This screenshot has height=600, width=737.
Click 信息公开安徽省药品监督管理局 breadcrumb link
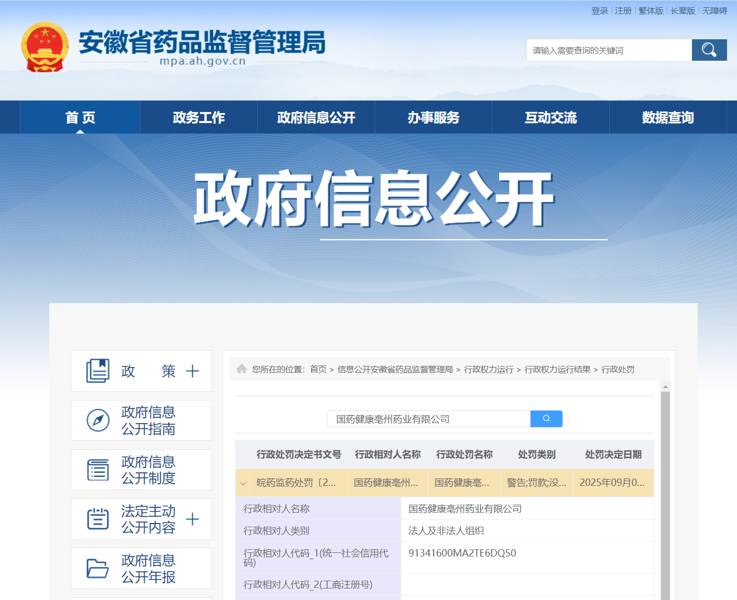395,370
